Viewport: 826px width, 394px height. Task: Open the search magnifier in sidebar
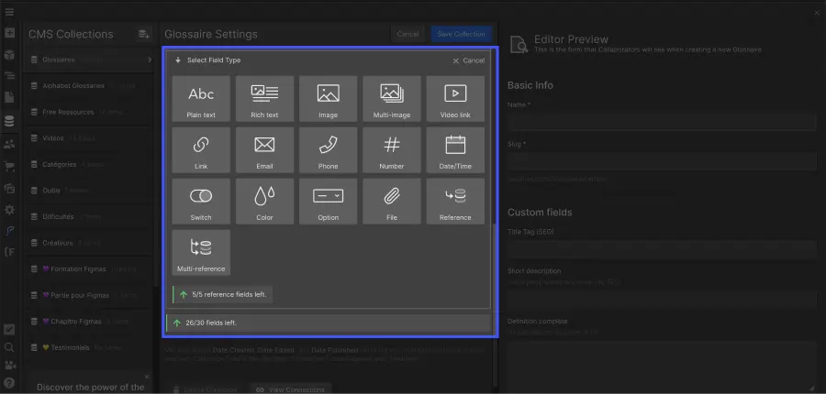point(9,347)
